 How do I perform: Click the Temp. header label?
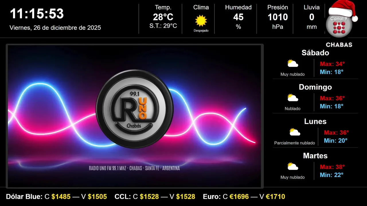(163, 7)
